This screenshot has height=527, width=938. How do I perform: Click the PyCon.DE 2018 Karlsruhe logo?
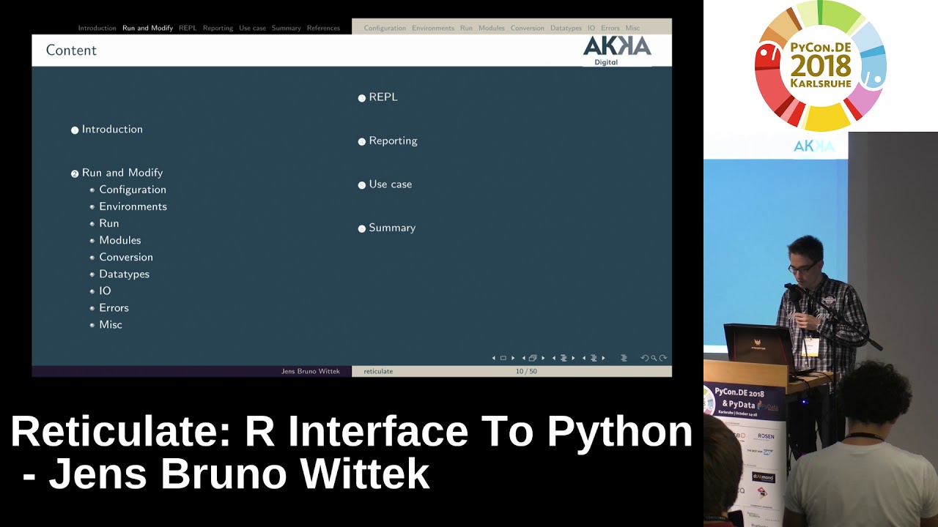tap(820, 66)
